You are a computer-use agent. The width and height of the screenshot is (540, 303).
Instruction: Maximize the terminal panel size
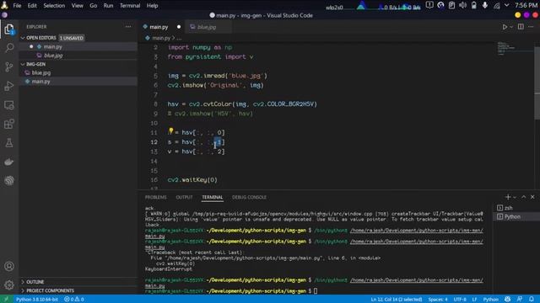tap(523, 197)
